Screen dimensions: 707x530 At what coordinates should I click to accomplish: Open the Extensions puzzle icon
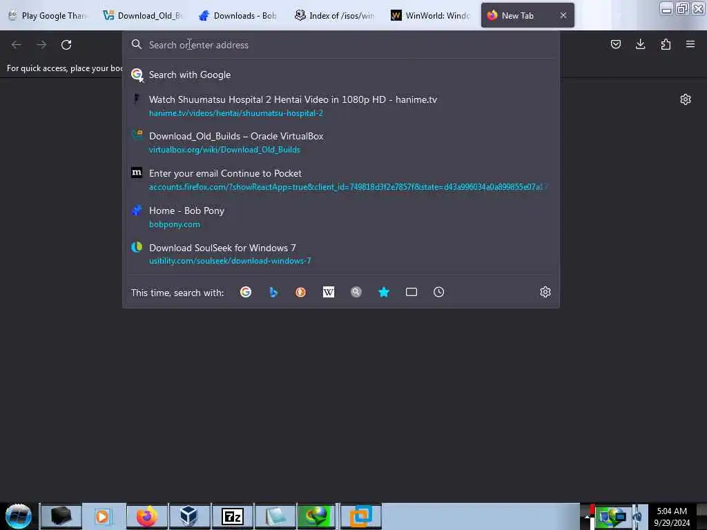[666, 44]
